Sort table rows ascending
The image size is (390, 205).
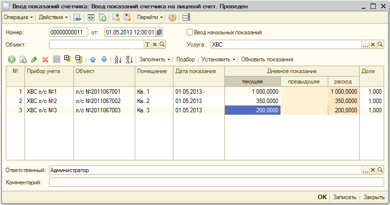pos(118,59)
